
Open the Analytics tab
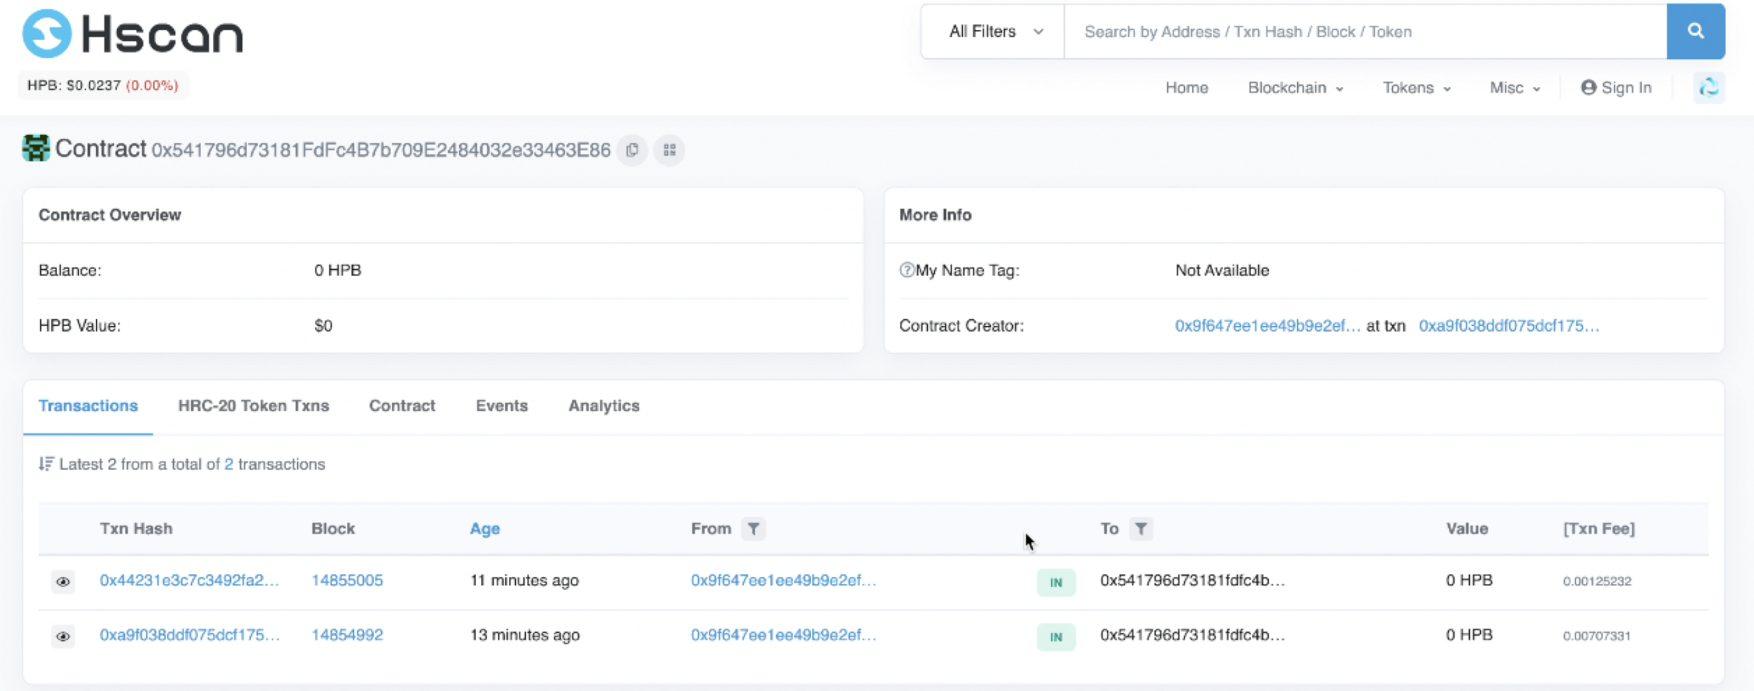tap(603, 406)
